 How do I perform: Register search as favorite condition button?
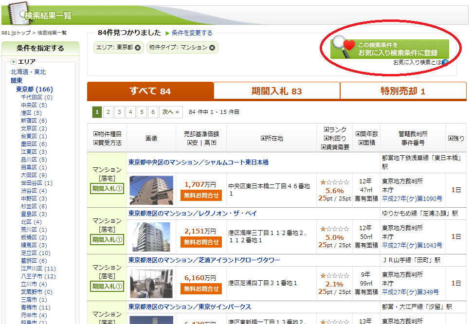(389, 49)
